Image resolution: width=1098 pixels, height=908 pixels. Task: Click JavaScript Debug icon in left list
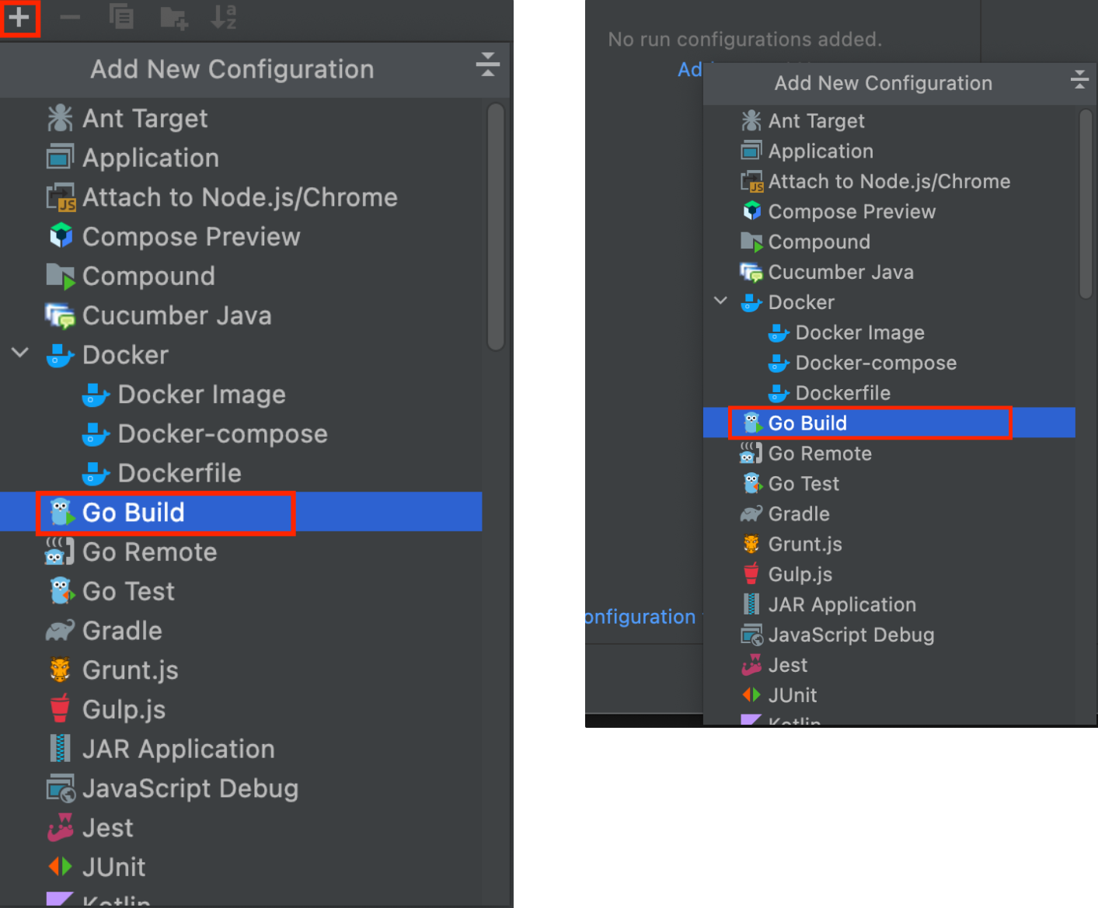pyautogui.click(x=61, y=788)
